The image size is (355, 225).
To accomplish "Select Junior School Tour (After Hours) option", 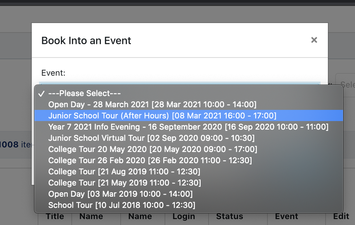I will click(x=162, y=115).
